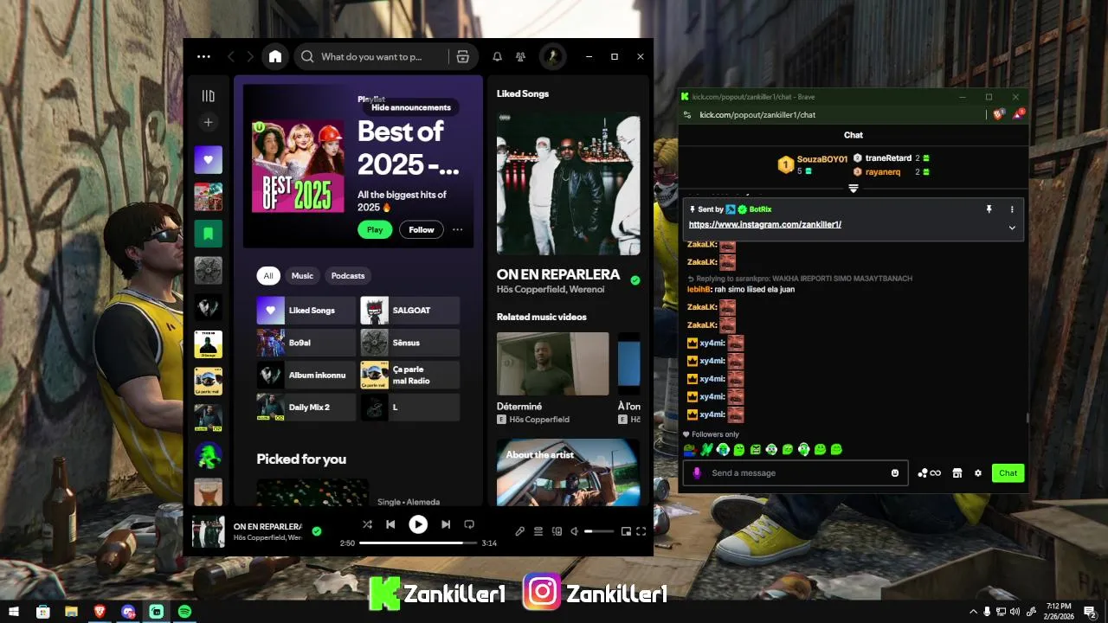Open the emoji picker in Kick chat

(x=895, y=472)
